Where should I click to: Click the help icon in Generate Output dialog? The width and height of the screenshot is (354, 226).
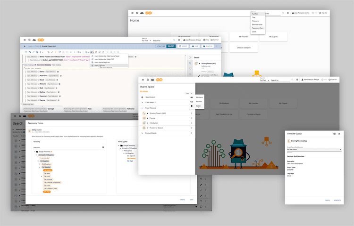pyautogui.click(x=334, y=134)
